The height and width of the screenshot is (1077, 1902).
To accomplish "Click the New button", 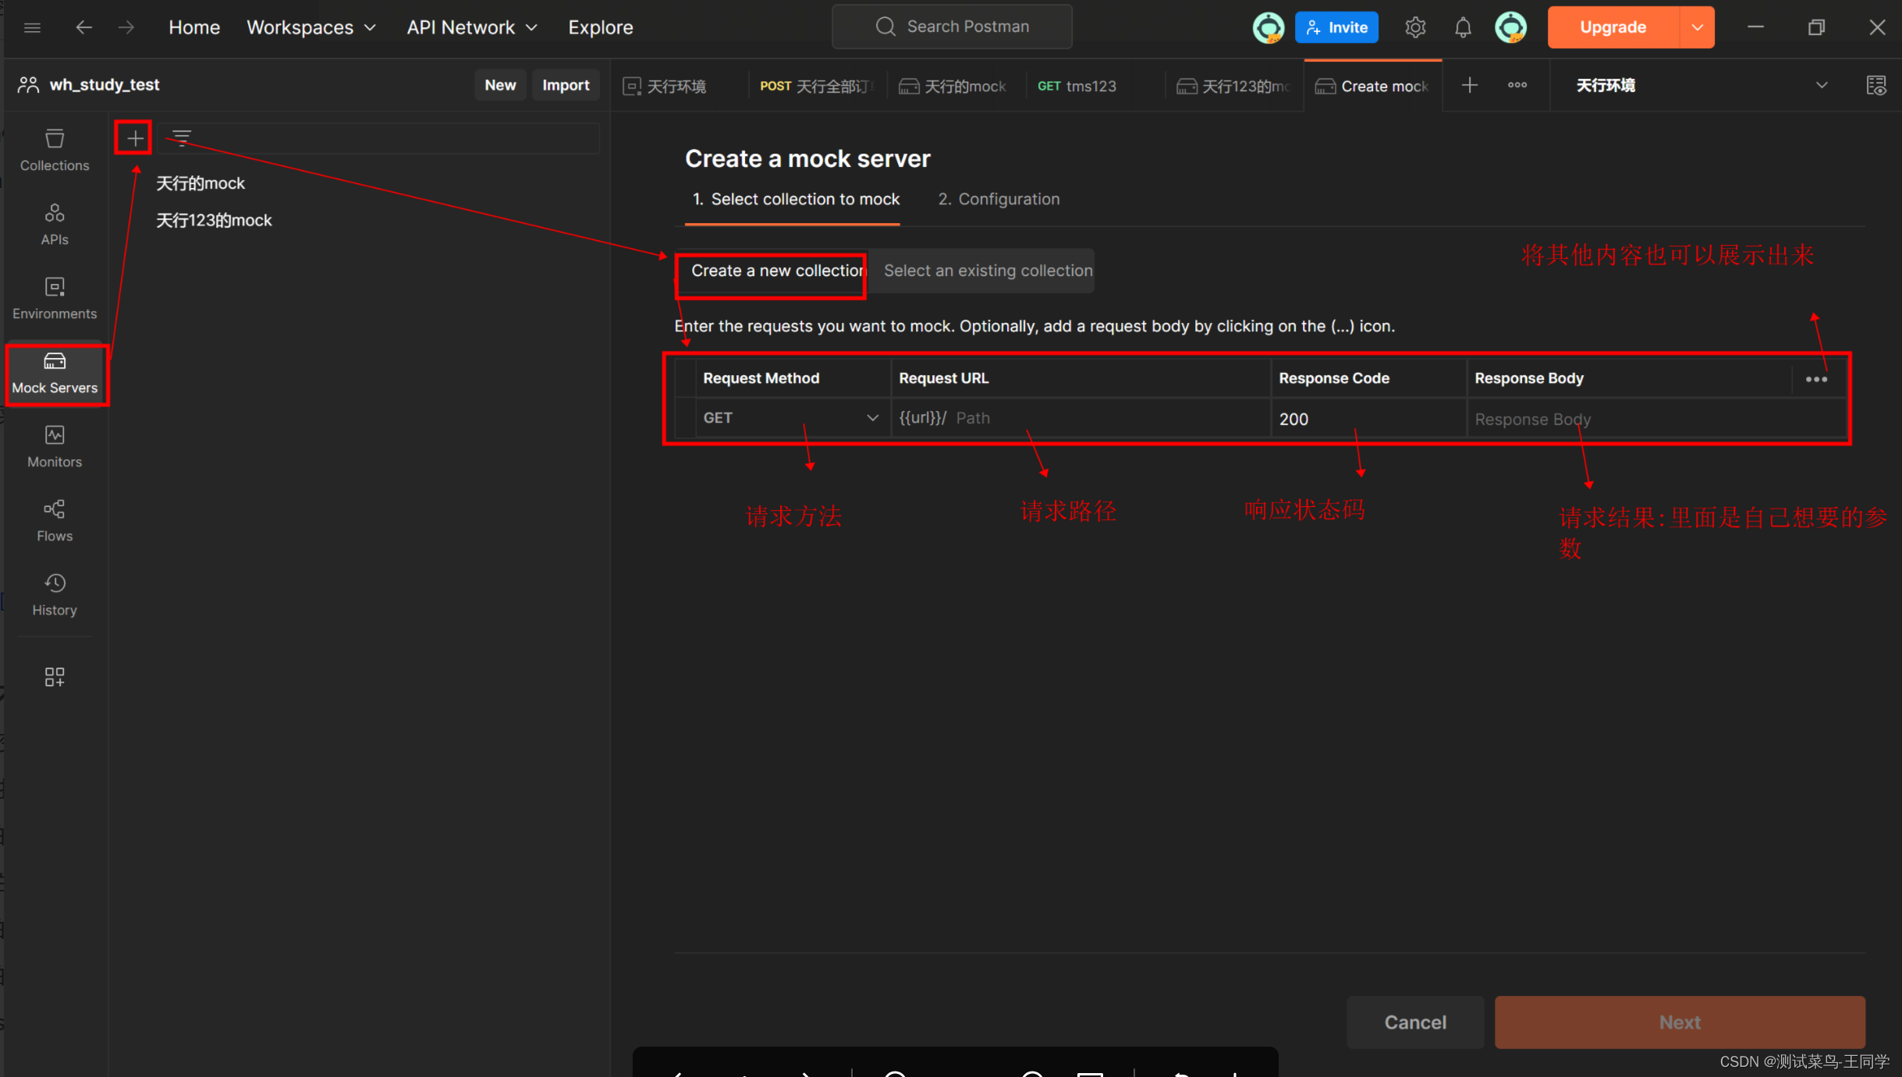I will [500, 85].
